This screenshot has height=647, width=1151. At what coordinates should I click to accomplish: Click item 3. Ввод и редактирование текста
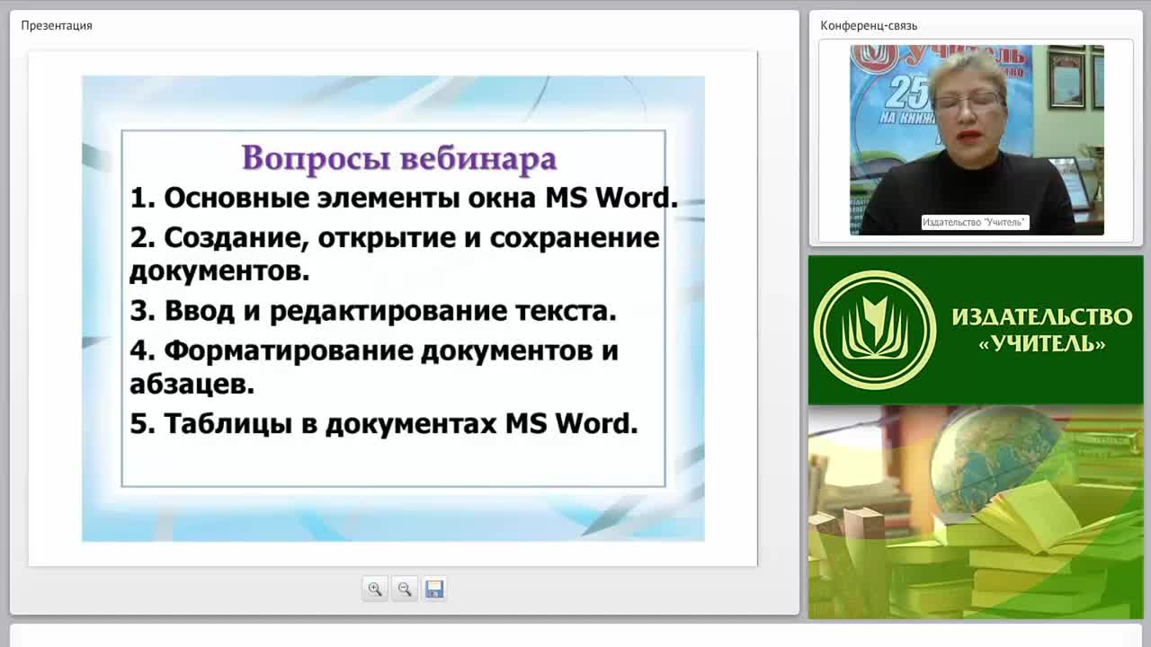373,311
